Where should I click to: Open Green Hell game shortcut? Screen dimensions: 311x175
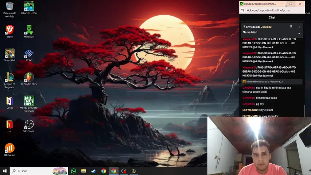pyautogui.click(x=9, y=55)
